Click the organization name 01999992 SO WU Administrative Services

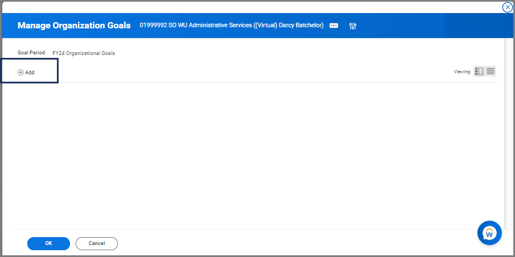click(231, 26)
